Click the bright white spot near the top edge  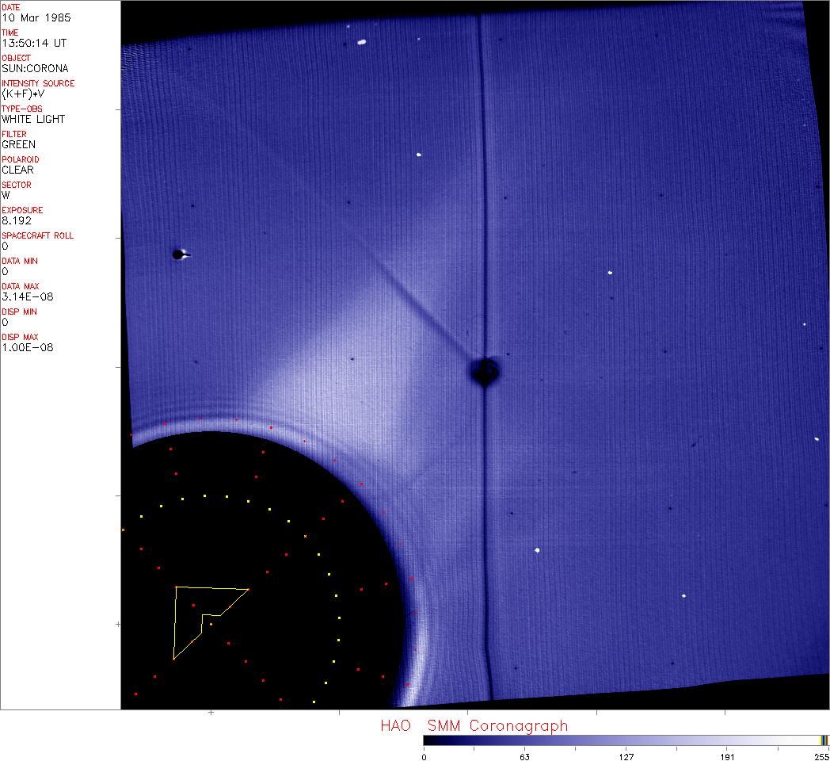click(x=361, y=42)
